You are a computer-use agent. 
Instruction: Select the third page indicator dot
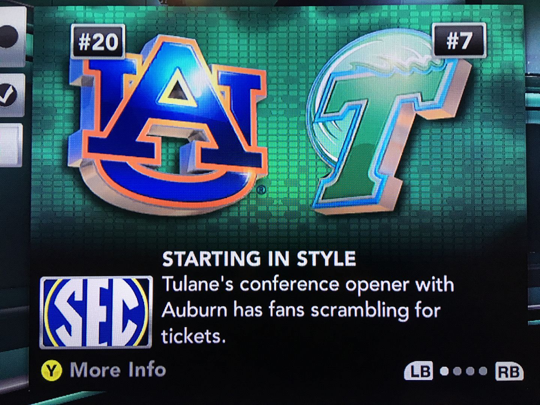tap(470, 371)
